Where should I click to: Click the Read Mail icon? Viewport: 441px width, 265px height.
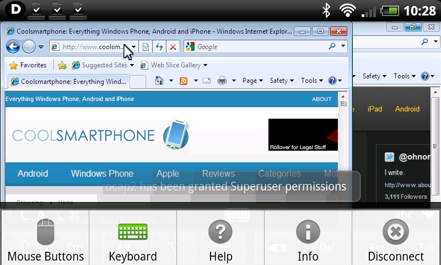(207, 81)
